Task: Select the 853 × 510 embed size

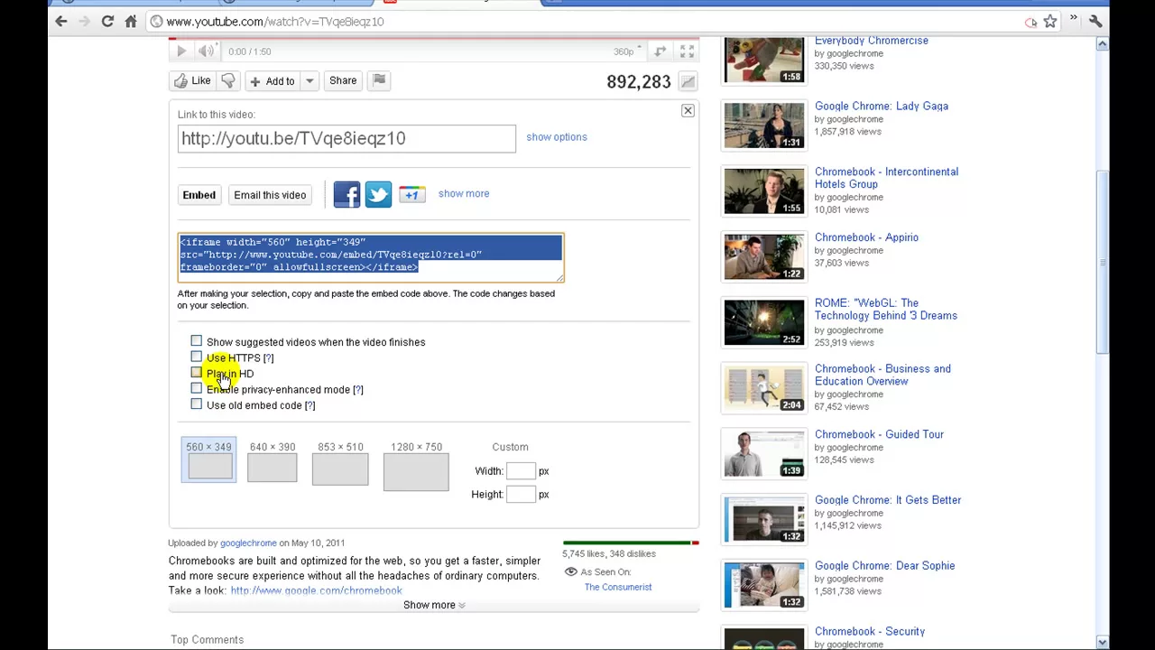Action: click(x=340, y=463)
